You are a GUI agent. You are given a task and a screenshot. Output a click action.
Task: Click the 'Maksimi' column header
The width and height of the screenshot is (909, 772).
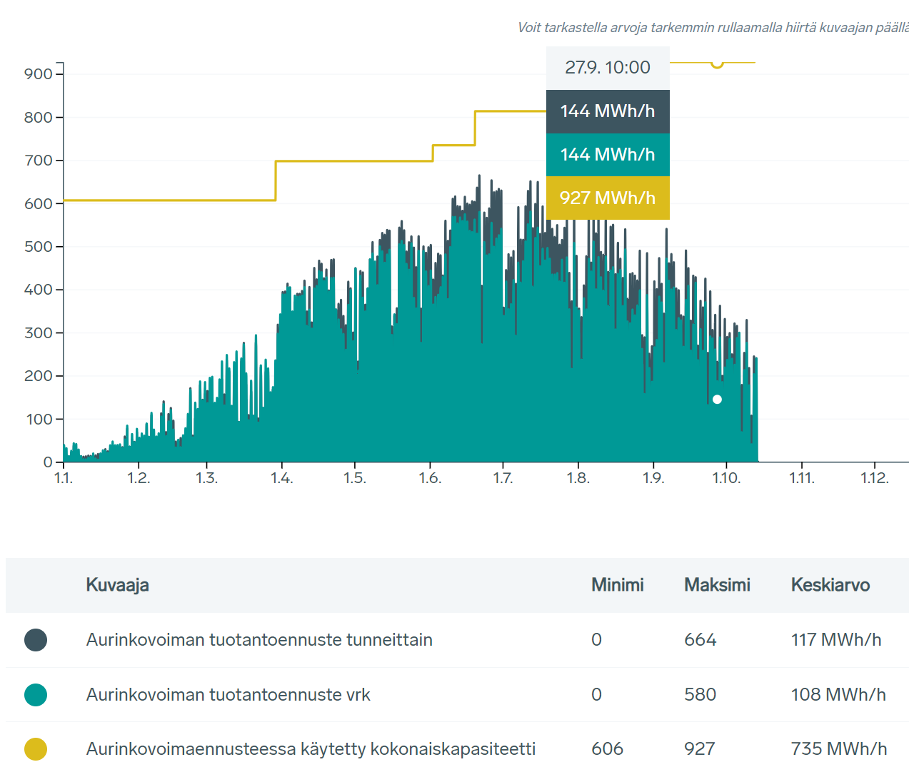(x=717, y=585)
